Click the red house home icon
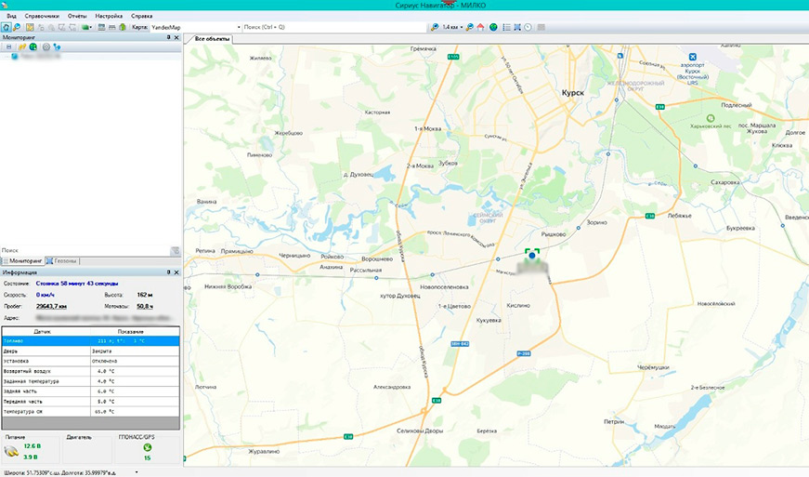Viewport: 809px width, 477px height. [x=480, y=27]
